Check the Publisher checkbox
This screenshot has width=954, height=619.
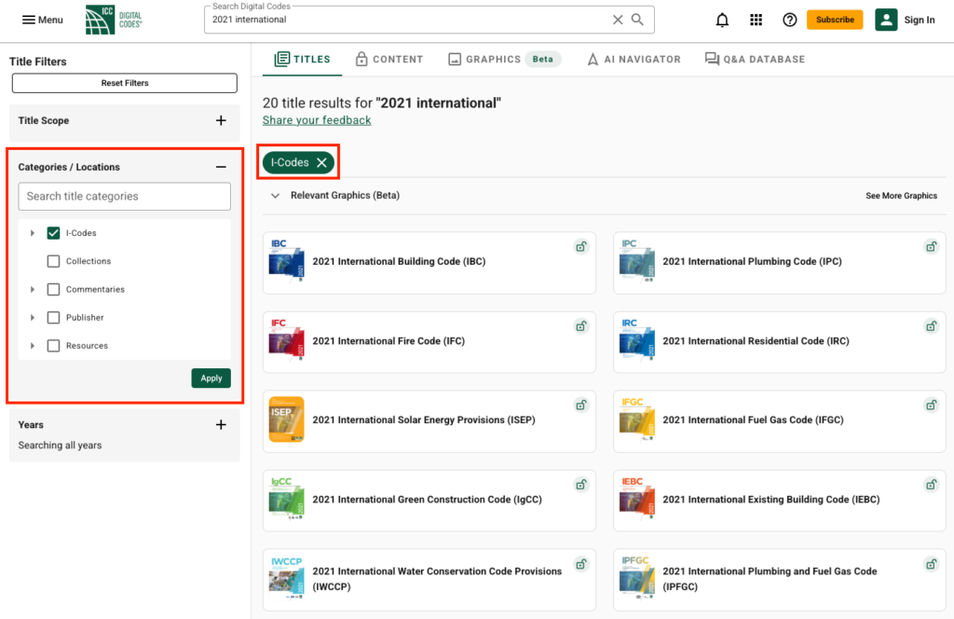53,317
